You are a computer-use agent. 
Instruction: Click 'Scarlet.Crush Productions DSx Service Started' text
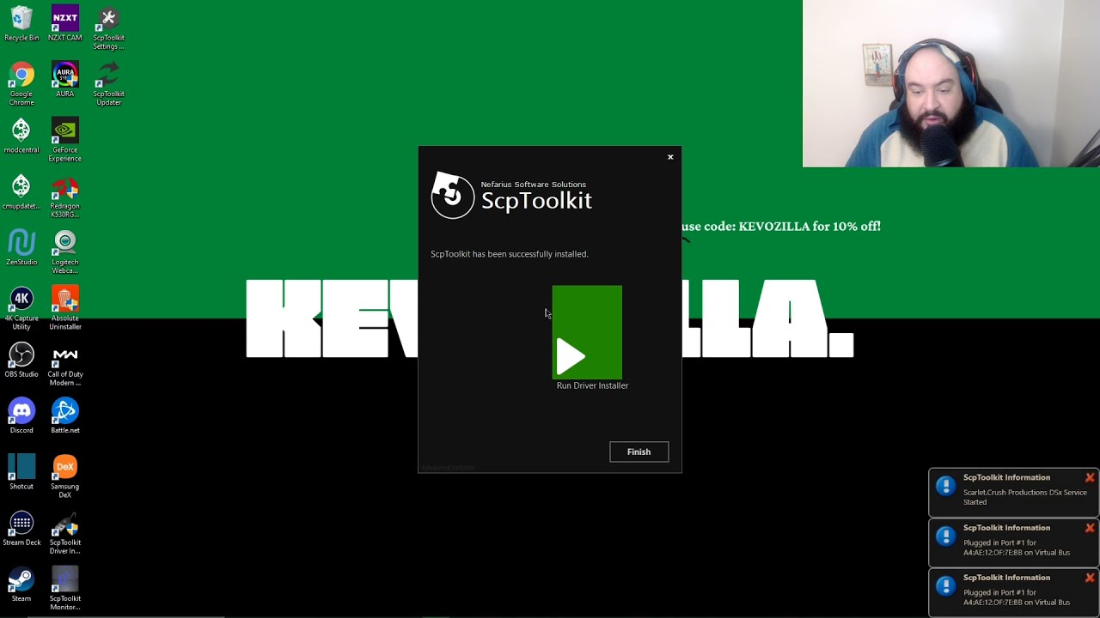(1024, 497)
